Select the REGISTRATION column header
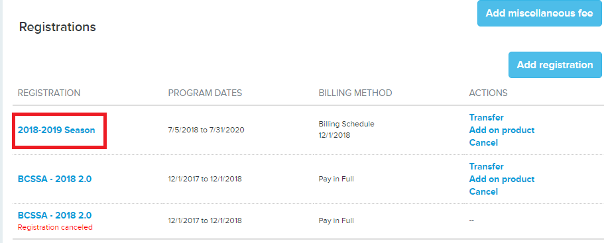This screenshot has height=243, width=604. pos(49,93)
